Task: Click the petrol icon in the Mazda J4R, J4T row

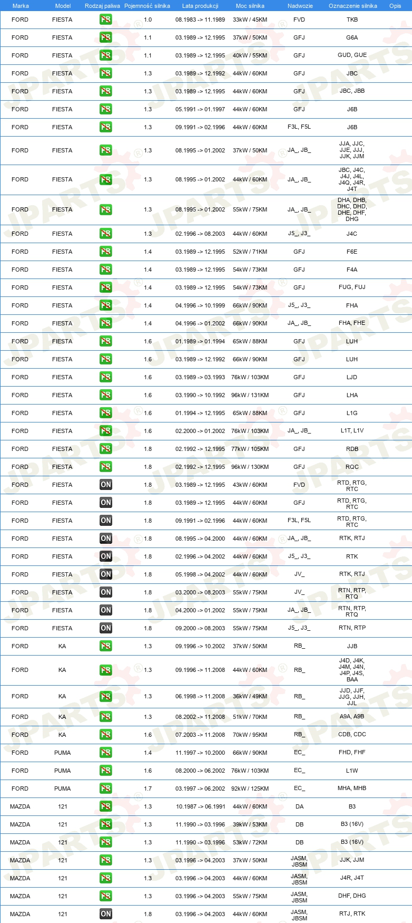Action: tap(106, 878)
